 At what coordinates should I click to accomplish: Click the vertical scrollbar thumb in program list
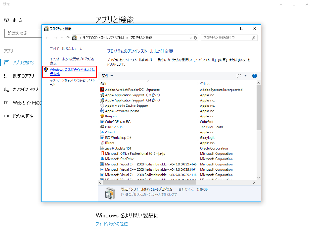click(259, 108)
